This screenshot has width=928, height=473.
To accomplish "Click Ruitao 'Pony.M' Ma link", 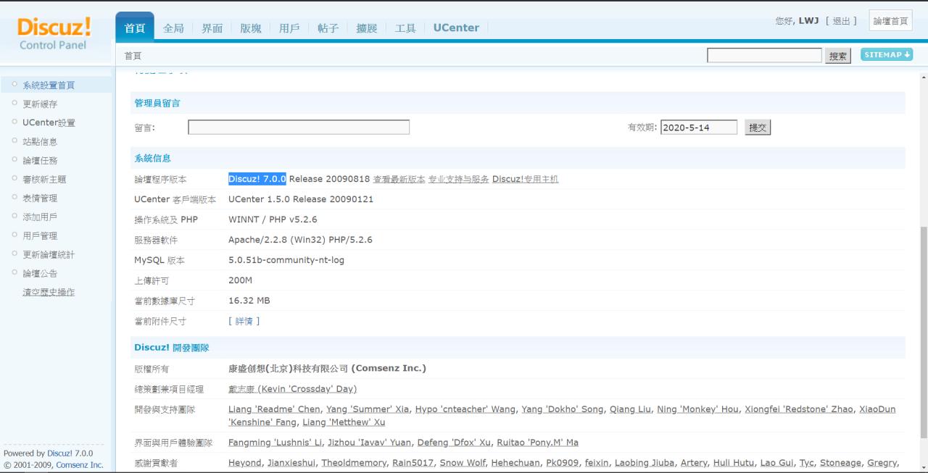I will [x=537, y=443].
